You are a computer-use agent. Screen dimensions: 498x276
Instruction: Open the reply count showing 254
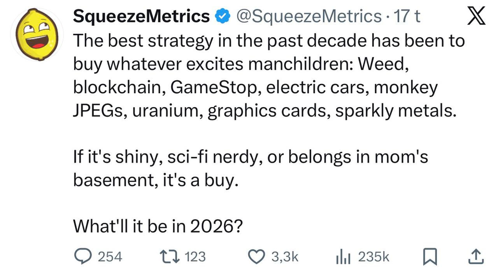tap(111, 256)
